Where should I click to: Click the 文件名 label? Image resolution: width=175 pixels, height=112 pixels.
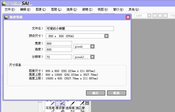tap(37, 28)
